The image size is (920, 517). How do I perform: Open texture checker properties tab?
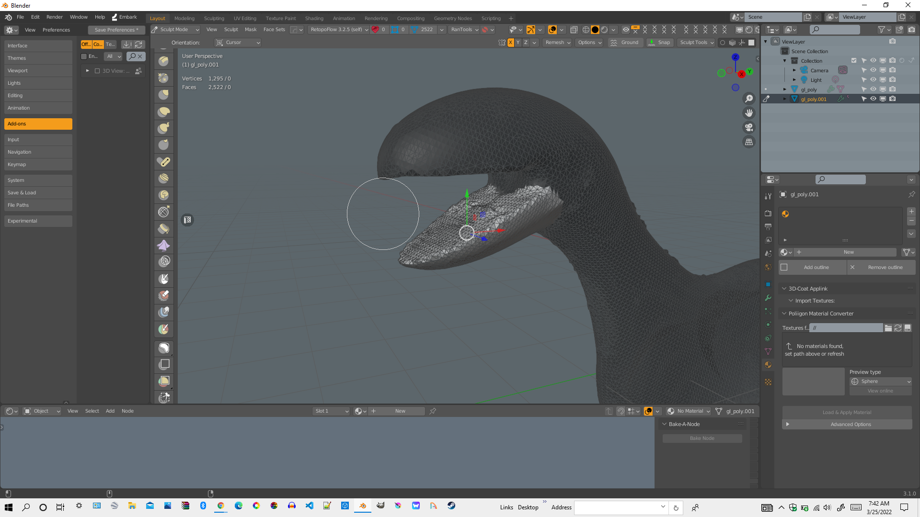tap(768, 382)
